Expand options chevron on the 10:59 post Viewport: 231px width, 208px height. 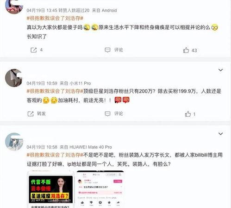pos(221,70)
